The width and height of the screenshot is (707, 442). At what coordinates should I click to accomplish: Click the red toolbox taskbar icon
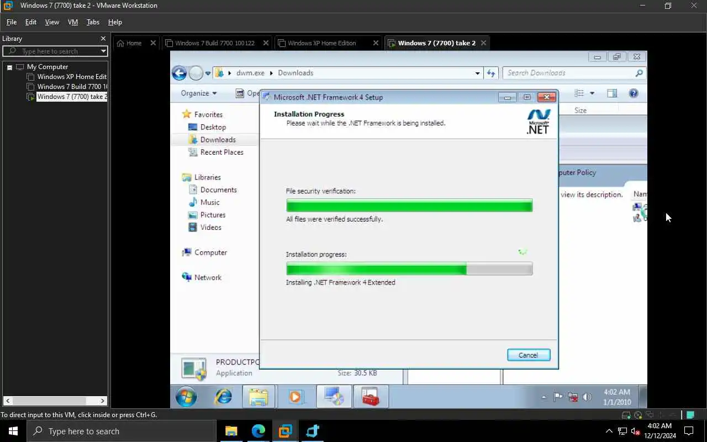(371, 397)
